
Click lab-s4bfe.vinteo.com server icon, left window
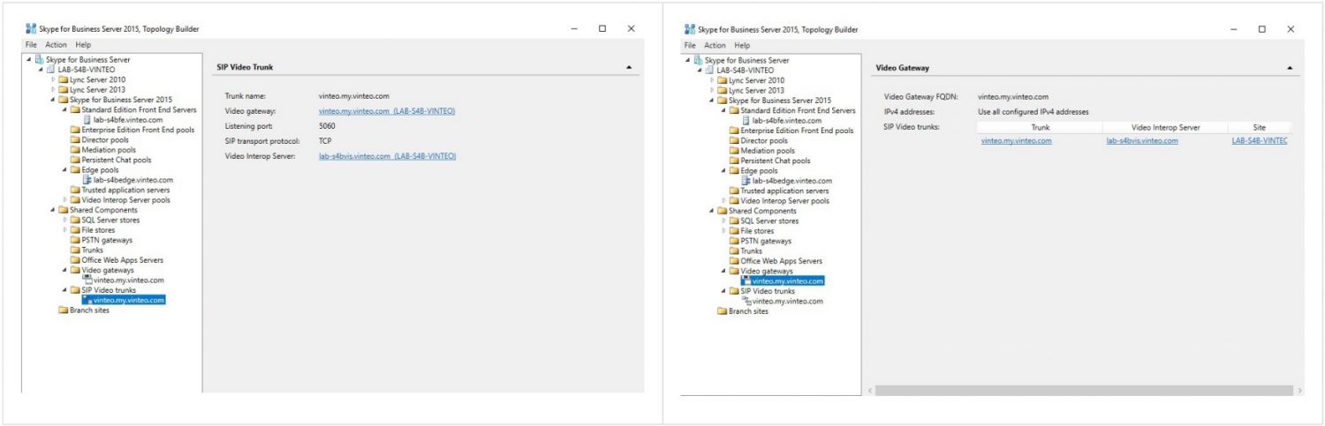(87, 120)
